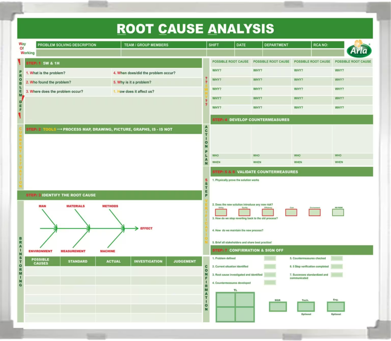
Task: Check the NO RISK box
Action: click(338, 212)
